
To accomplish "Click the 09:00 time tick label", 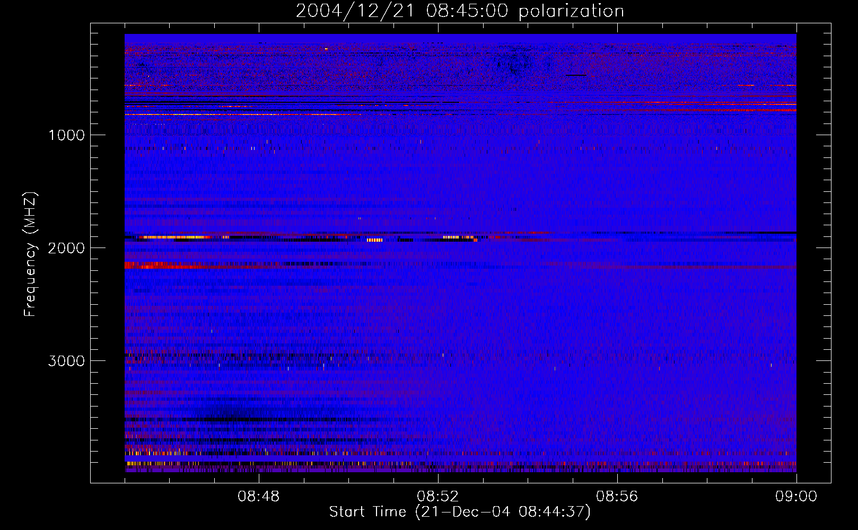I will (x=796, y=497).
